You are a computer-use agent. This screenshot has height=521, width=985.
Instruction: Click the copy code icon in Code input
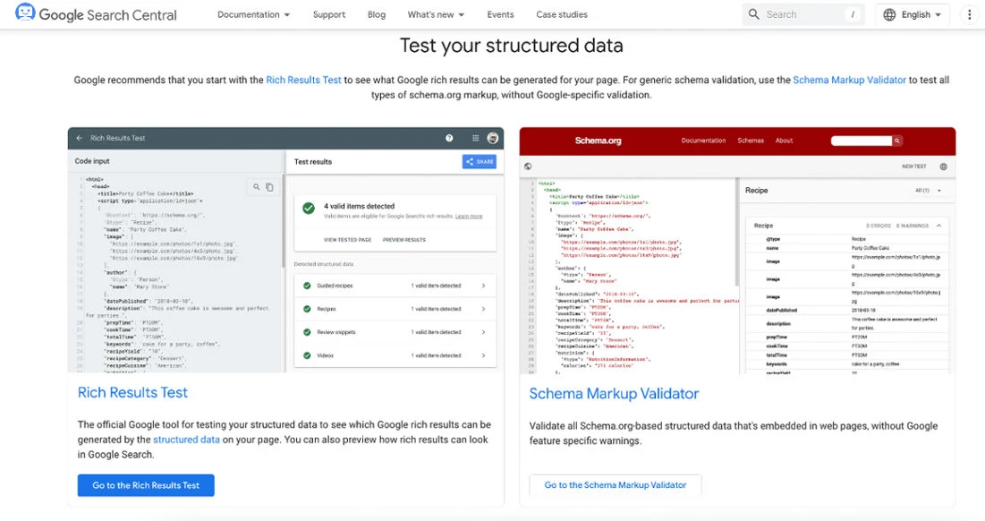click(269, 187)
